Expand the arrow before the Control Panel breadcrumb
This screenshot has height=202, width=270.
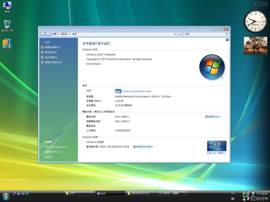coord(59,34)
